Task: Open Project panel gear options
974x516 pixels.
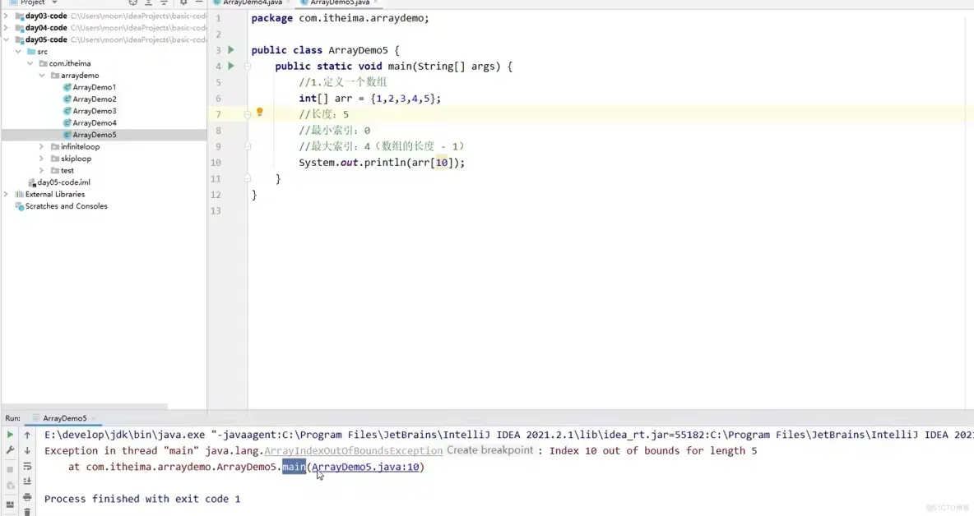Action: pos(183,2)
